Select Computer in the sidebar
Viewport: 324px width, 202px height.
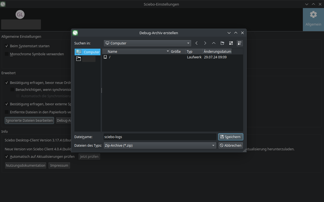click(87, 52)
